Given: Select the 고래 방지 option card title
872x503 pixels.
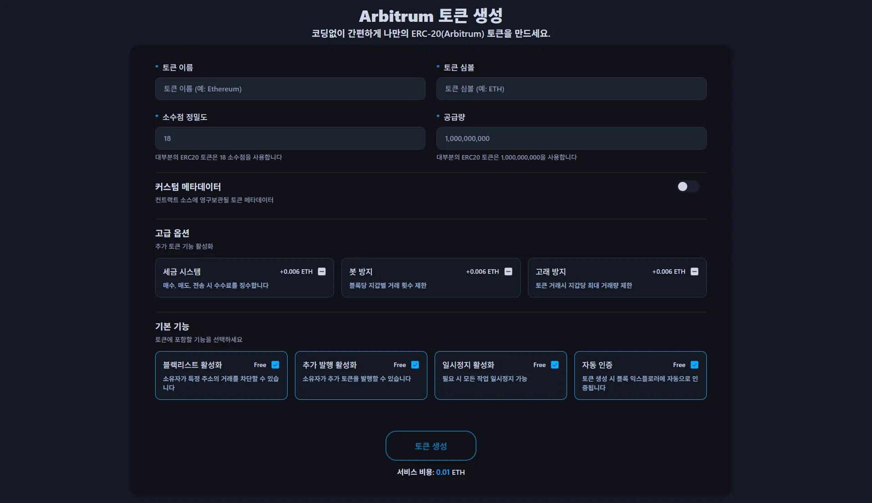Looking at the screenshot, I should click(550, 272).
